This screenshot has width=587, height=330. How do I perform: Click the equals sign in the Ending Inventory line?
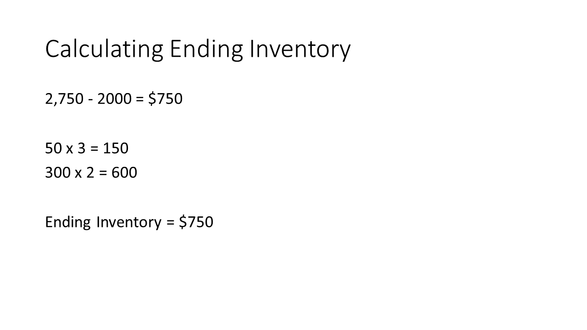pos(171,223)
